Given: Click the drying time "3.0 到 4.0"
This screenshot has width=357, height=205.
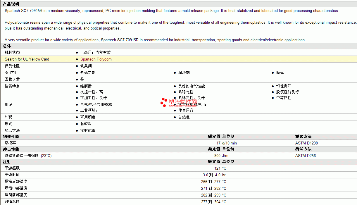Looking at the screenshot, I should pos(212,175).
